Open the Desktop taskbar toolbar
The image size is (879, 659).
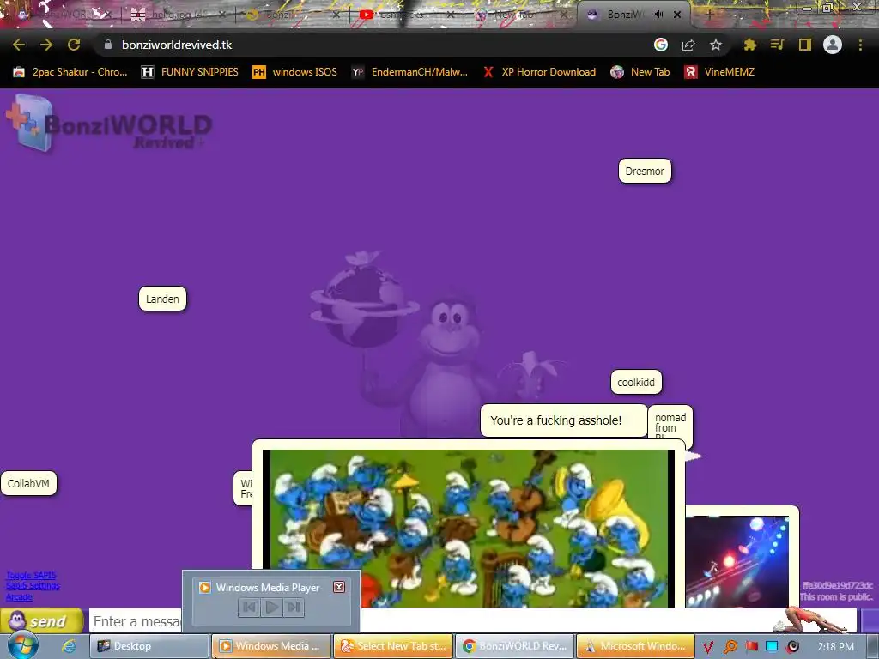(149, 646)
